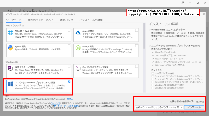This screenshot has height=116, width=209.
Task: Click the .NET desktop development icon
Action: click(10, 68)
